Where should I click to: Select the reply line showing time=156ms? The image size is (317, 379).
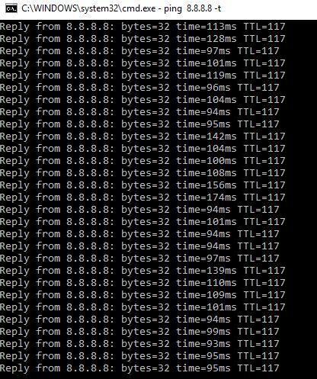click(x=142, y=185)
